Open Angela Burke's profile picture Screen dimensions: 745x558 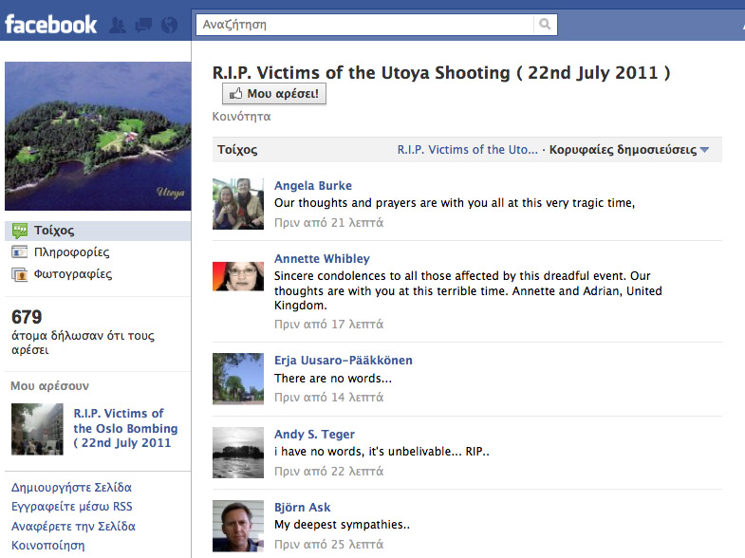(x=238, y=204)
